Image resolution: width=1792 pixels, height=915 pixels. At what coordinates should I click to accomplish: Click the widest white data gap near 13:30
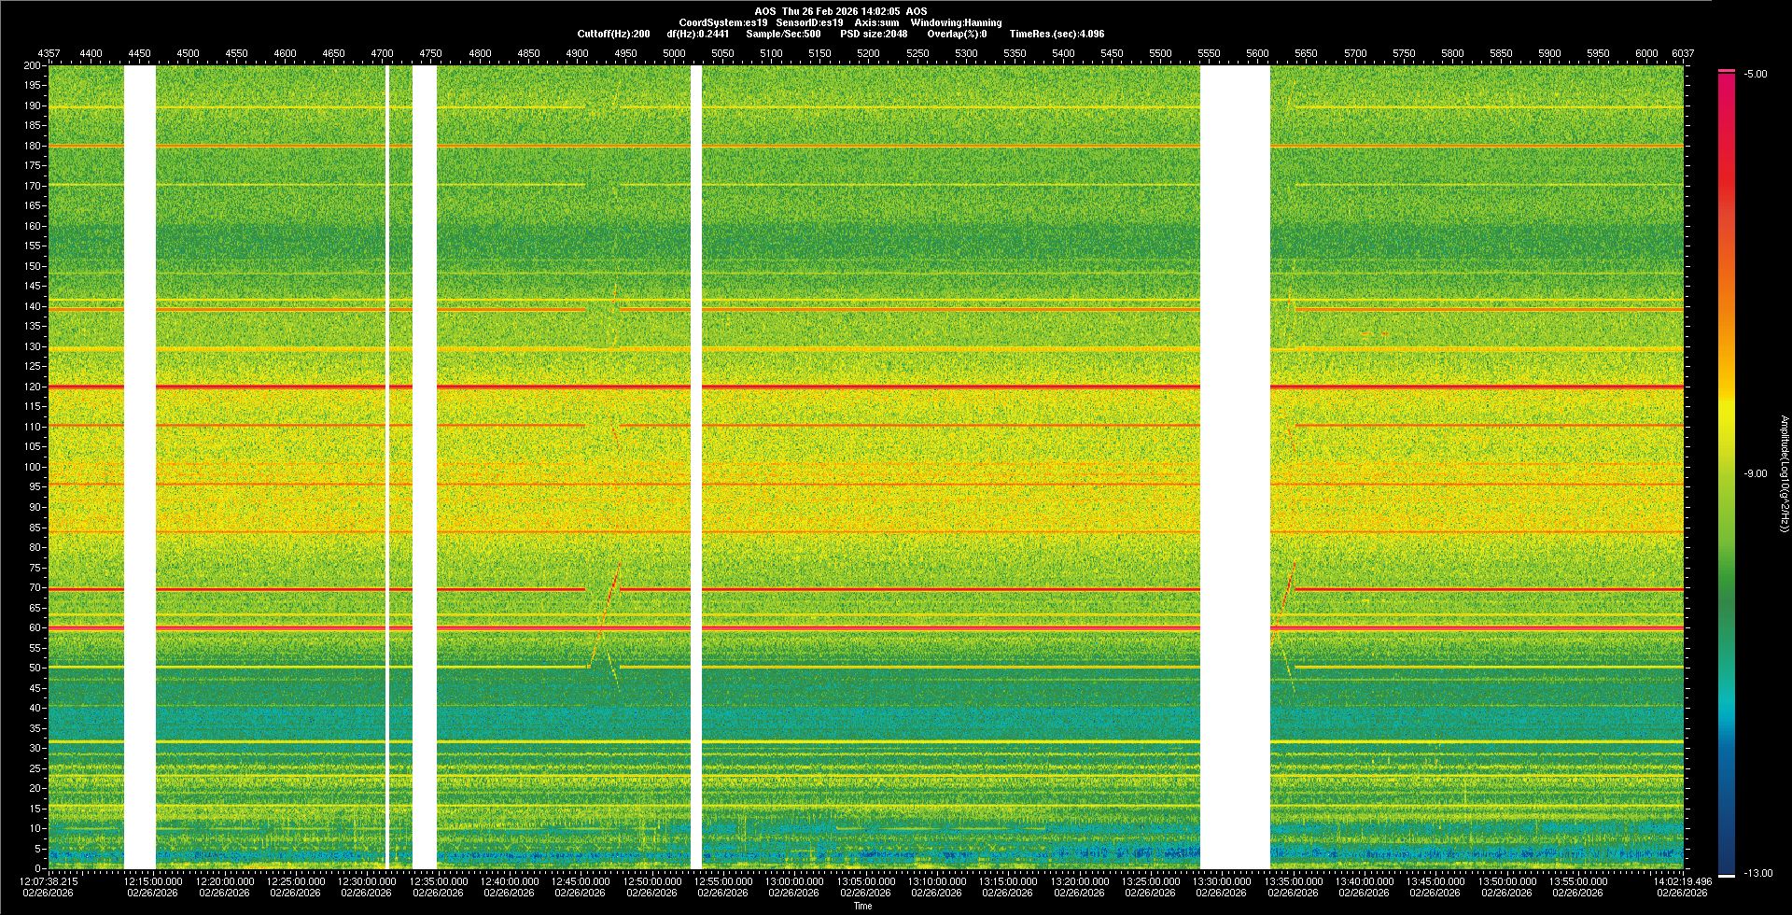(x=1234, y=467)
